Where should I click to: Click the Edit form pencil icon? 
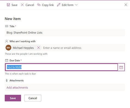coord(59,5)
